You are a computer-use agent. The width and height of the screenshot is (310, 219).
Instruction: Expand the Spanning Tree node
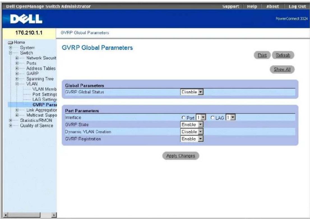coord(17,79)
